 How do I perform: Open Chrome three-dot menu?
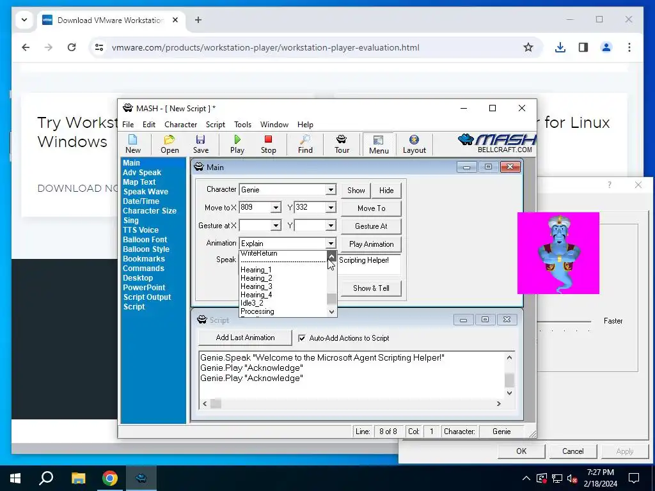click(629, 47)
